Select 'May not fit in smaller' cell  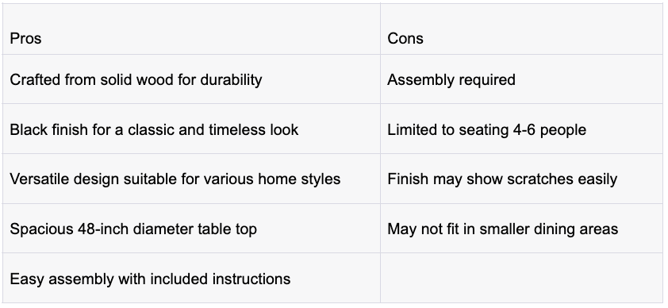(x=521, y=229)
